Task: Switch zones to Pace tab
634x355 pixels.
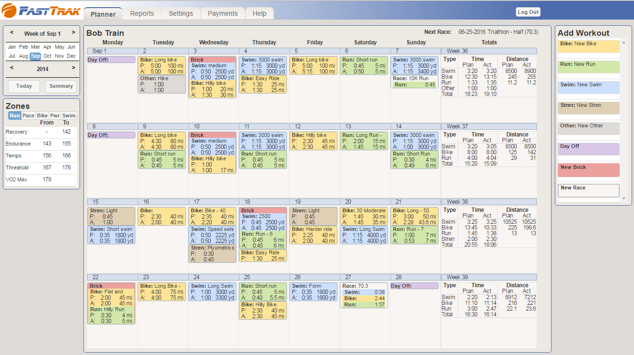Action: (x=29, y=115)
